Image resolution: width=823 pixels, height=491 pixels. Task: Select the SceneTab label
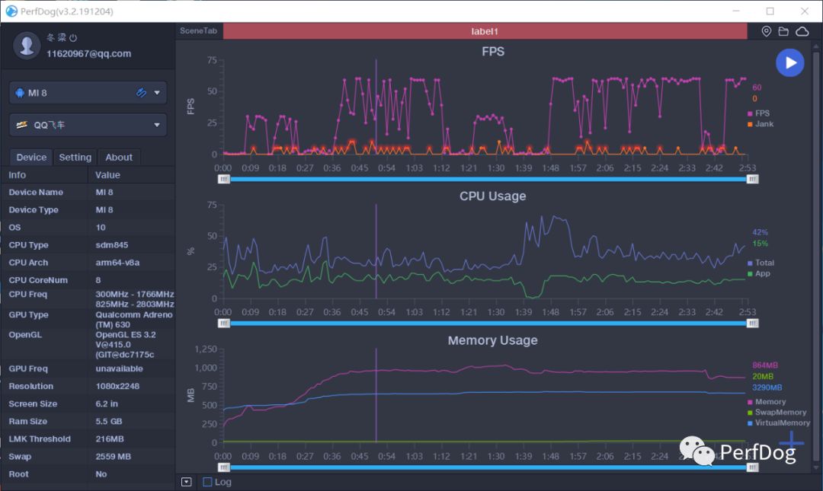pyautogui.click(x=198, y=31)
